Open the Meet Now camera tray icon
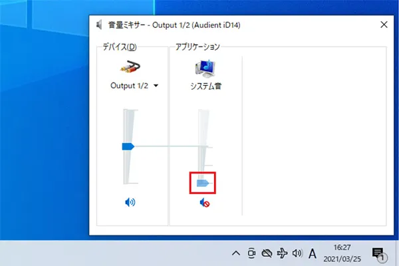 pyautogui.click(x=251, y=253)
